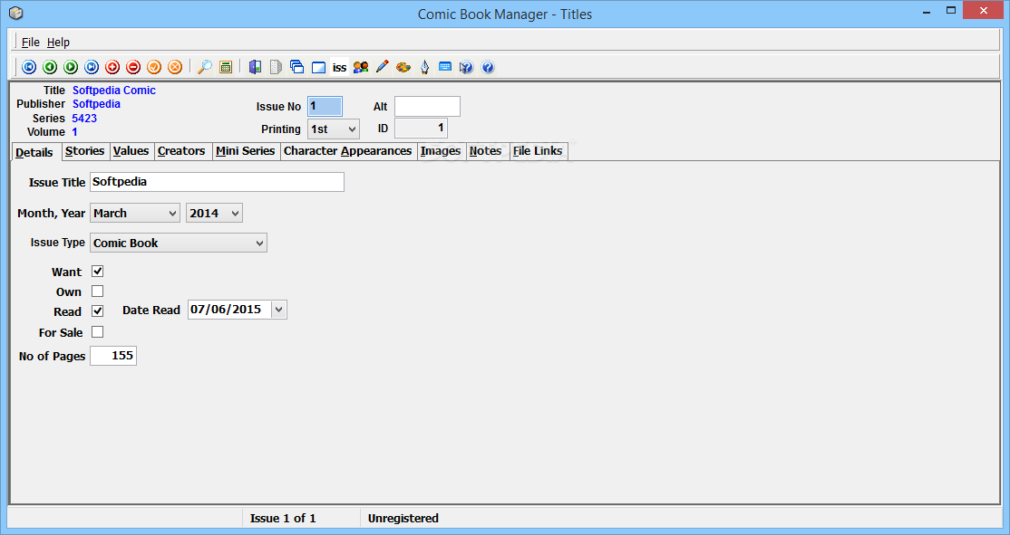Open the Help menu
Viewport: 1010px width, 535px height.
(58, 43)
